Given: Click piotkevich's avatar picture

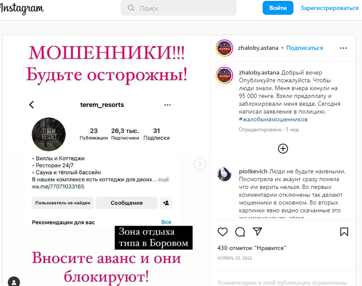Looking at the screenshot, I should 224,174.
